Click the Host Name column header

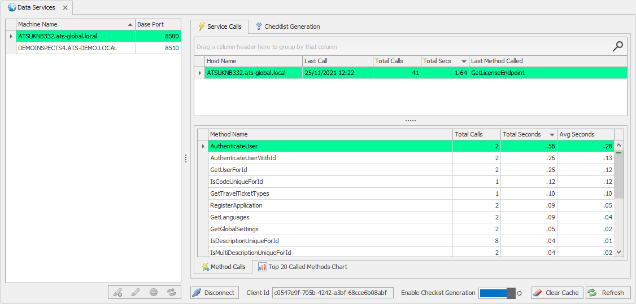tap(253, 61)
